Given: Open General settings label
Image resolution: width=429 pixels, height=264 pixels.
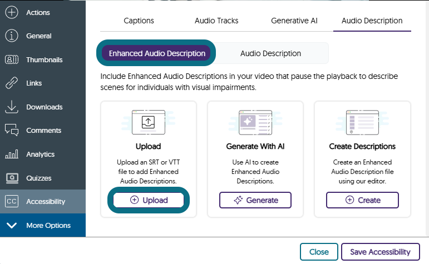Looking at the screenshot, I should (39, 36).
